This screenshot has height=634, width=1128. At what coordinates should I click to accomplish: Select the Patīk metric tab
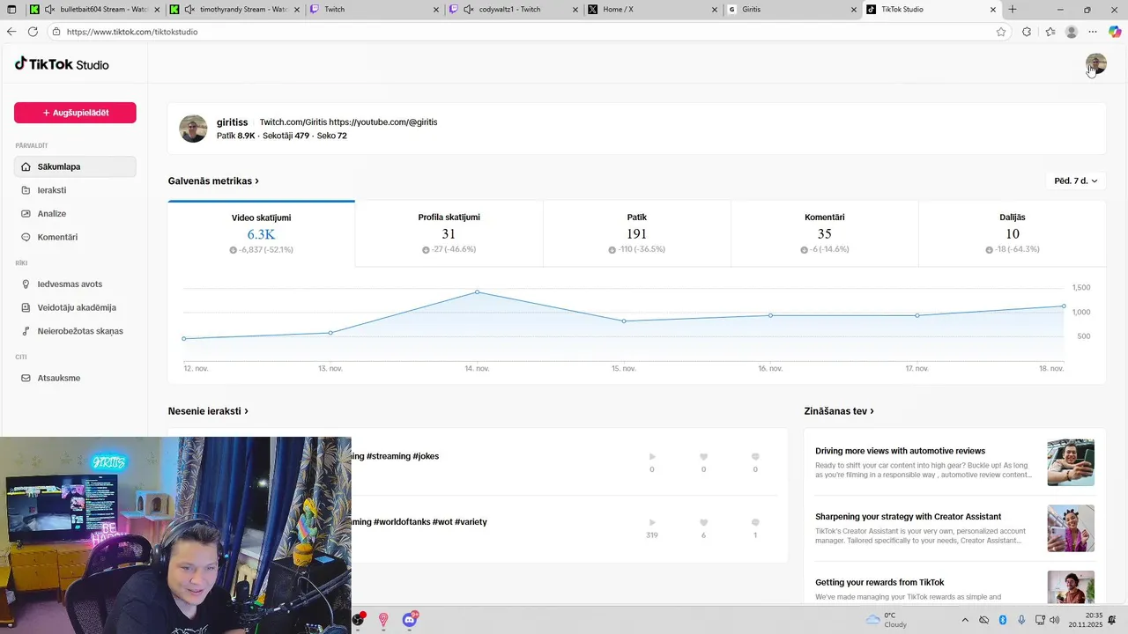637,233
